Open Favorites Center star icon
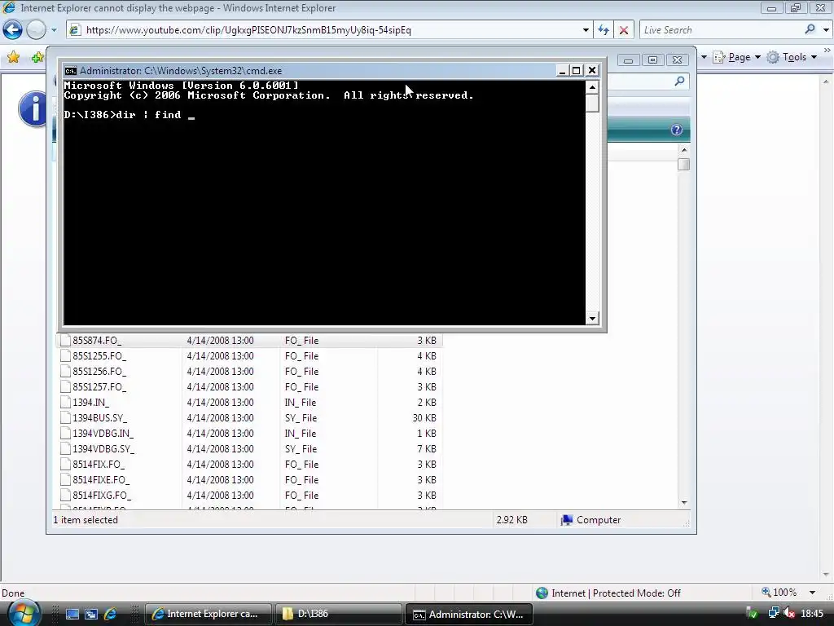Viewport: 834px width, 626px height. pos(13,57)
